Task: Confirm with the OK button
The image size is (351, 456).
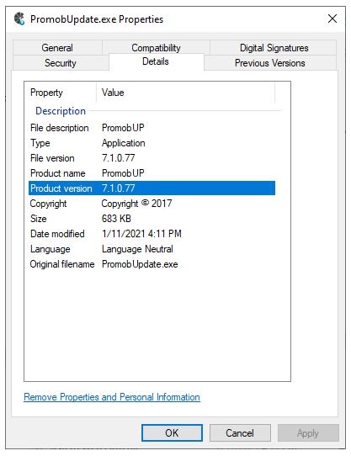Action: click(x=172, y=432)
